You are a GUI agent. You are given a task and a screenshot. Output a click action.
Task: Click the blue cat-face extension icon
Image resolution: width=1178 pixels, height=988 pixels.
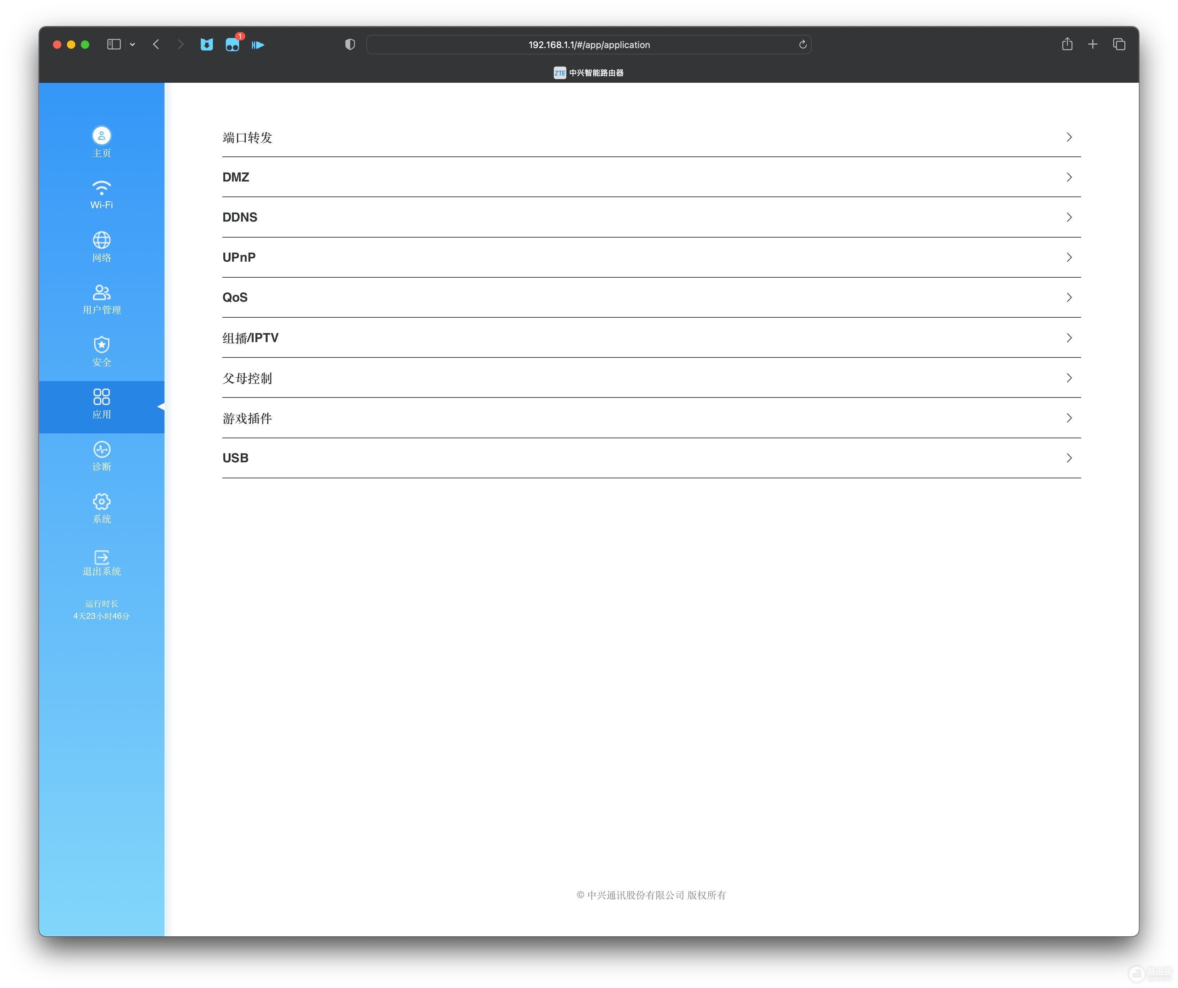pyautogui.click(x=206, y=44)
